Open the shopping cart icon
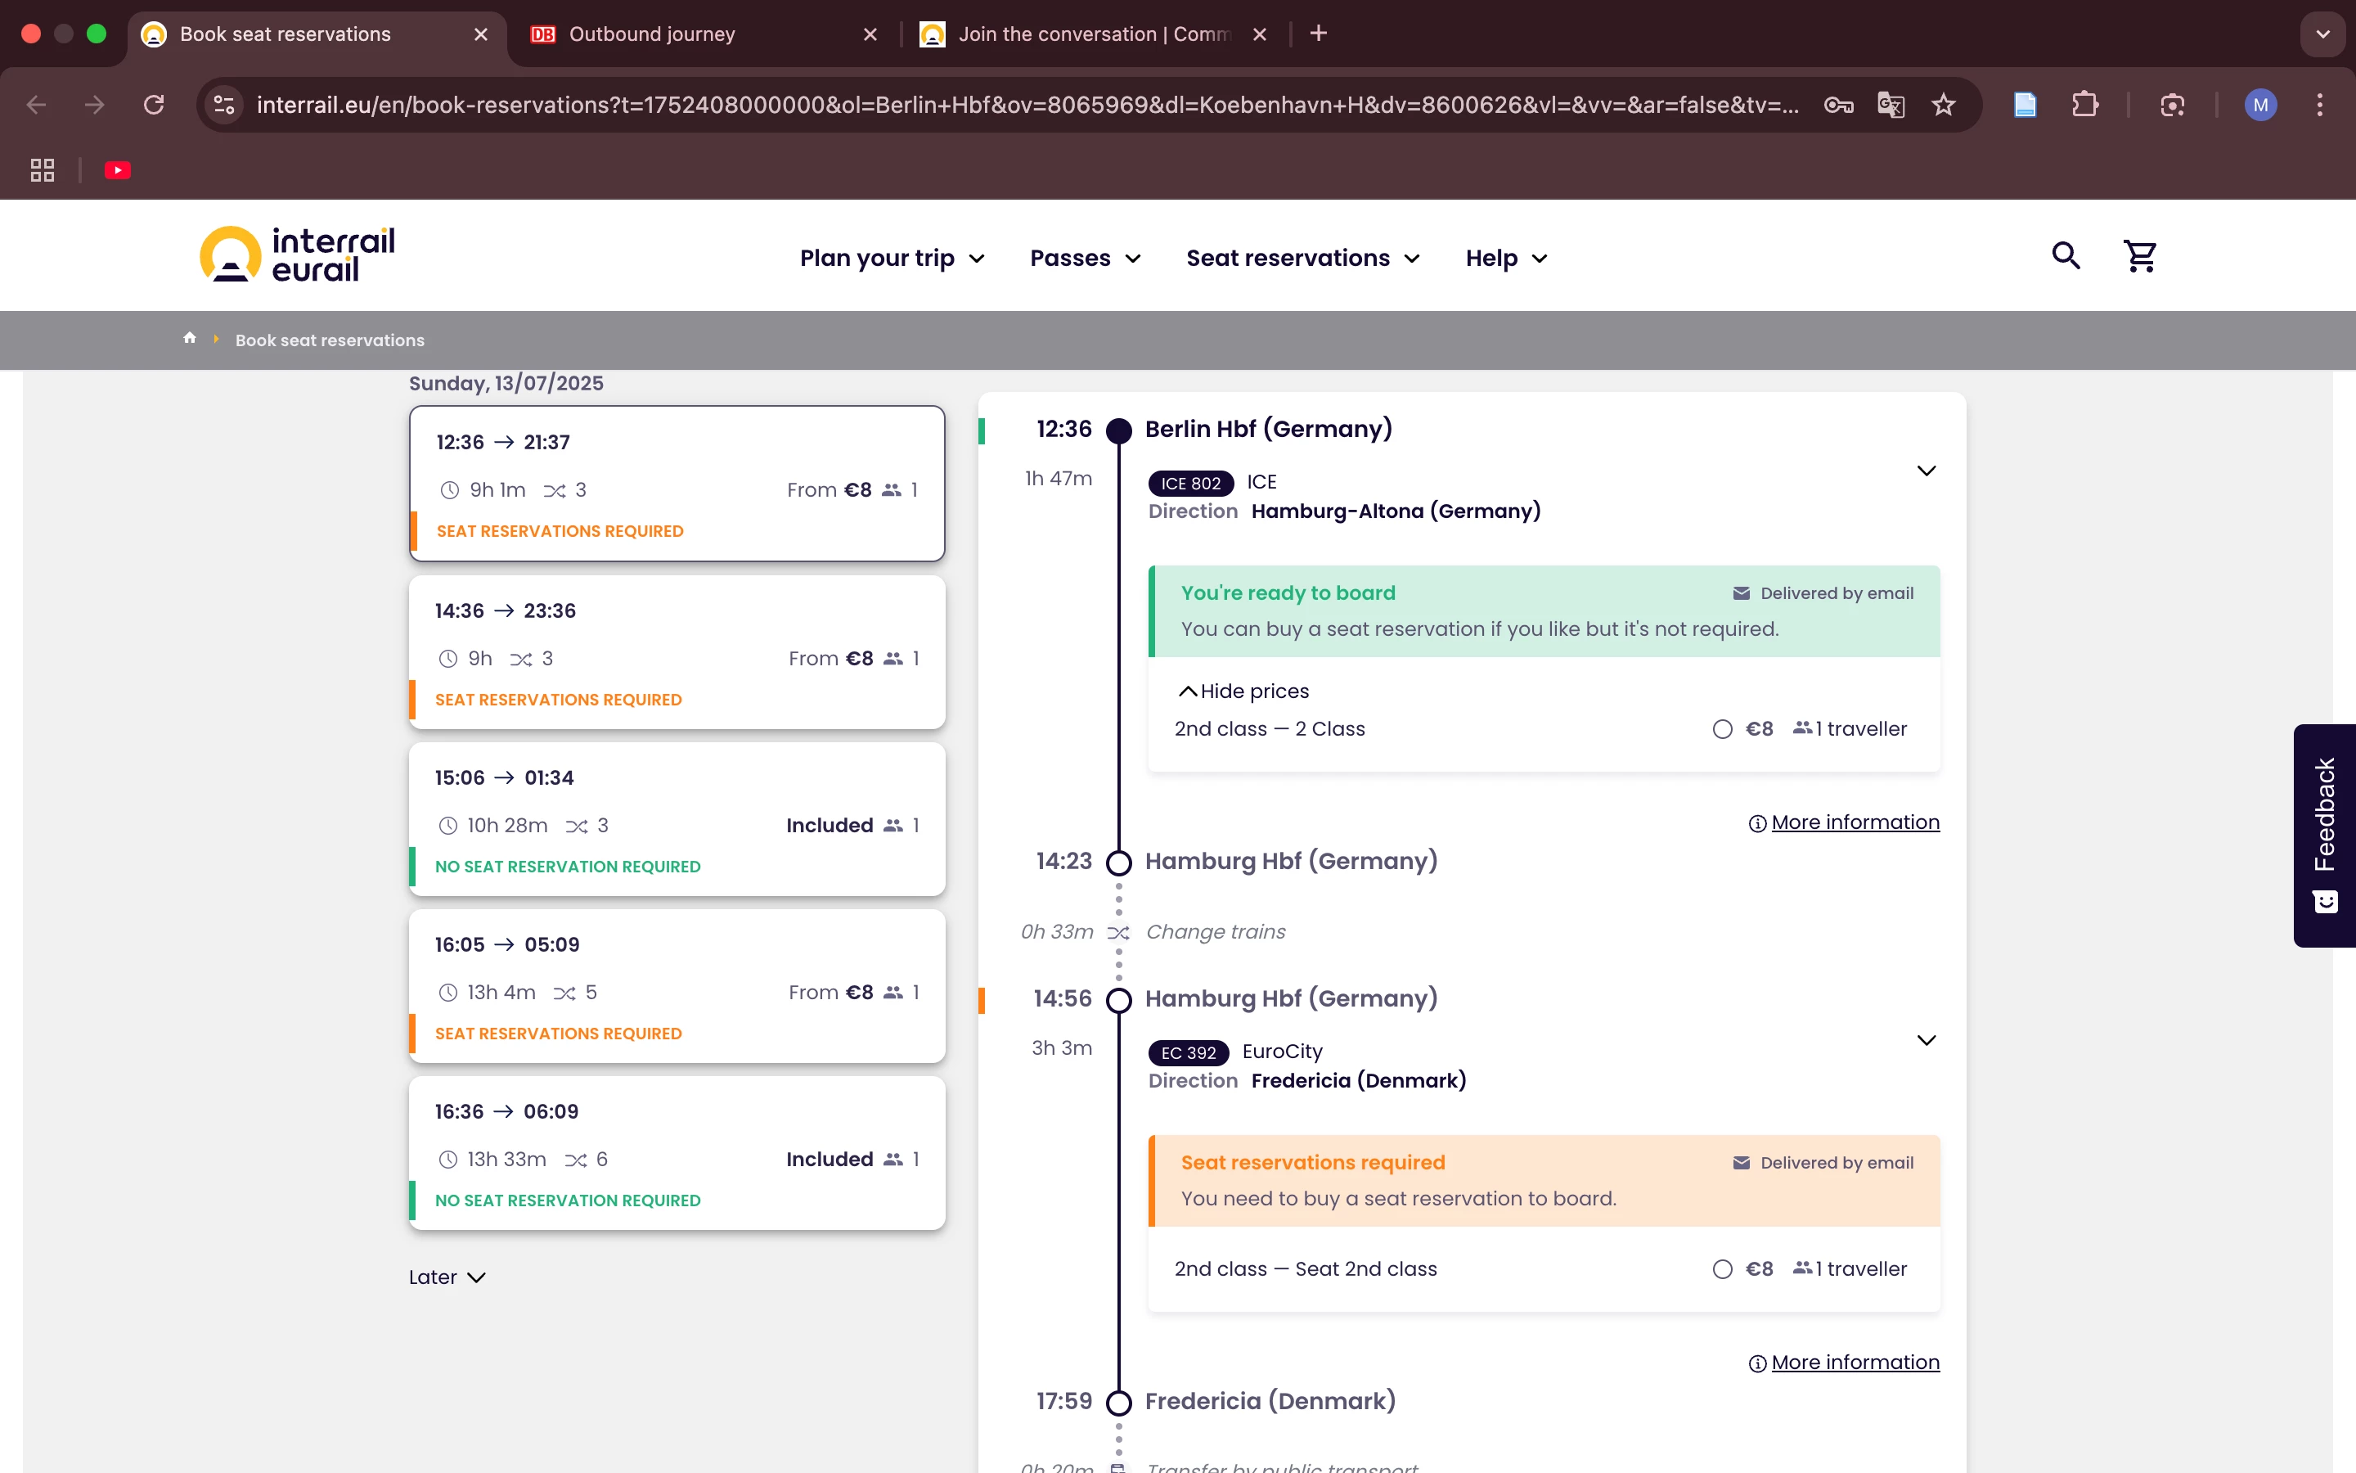 (2140, 257)
